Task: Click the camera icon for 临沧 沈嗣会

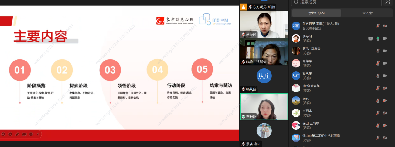Action: [385, 51]
